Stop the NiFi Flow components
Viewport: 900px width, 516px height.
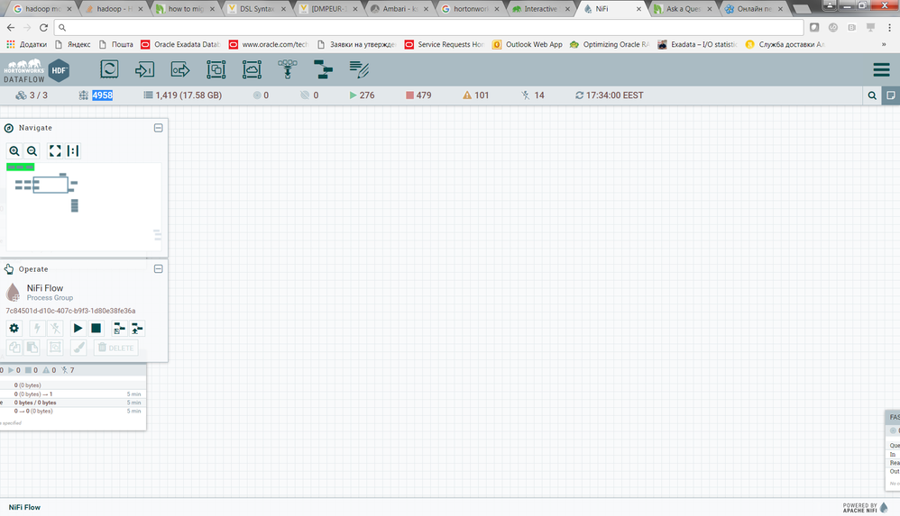coord(96,329)
